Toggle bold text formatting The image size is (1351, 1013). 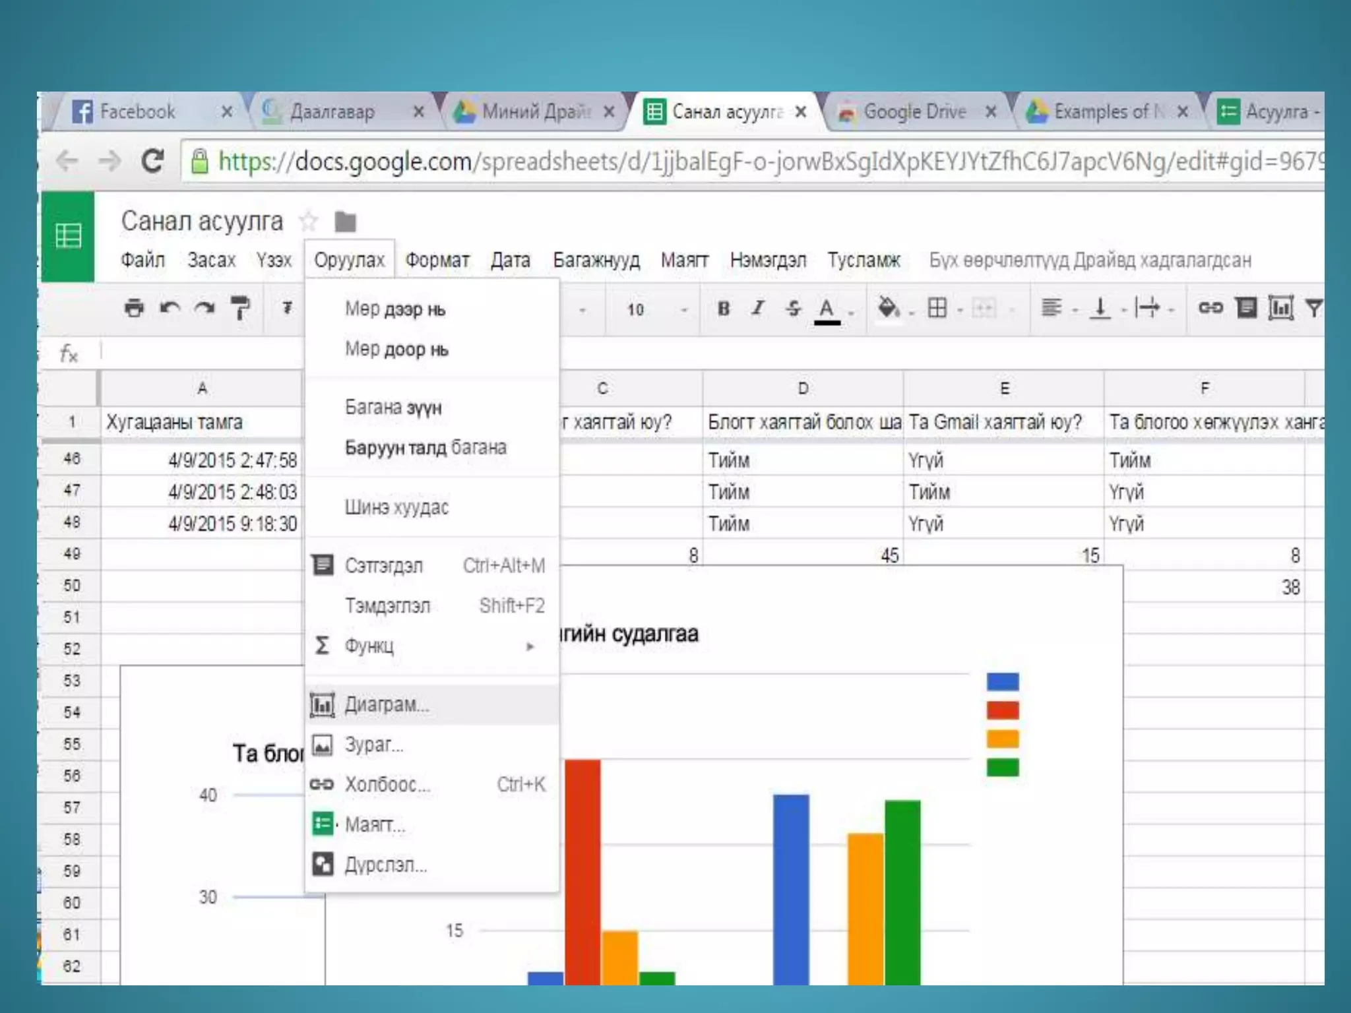724,308
